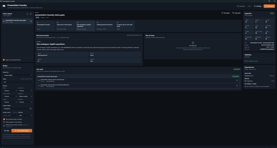Open the Operation dropdown showing Extract slides

pos(17,75)
